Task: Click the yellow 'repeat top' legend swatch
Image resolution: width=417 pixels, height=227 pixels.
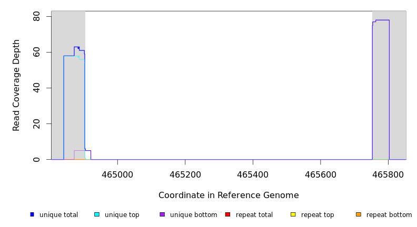Action: [293, 214]
